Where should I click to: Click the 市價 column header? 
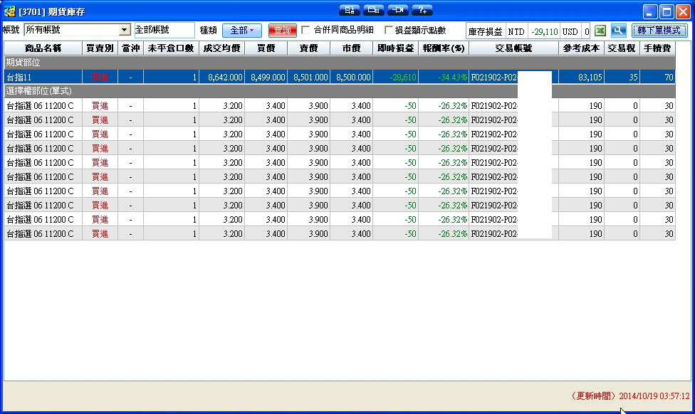click(x=352, y=48)
